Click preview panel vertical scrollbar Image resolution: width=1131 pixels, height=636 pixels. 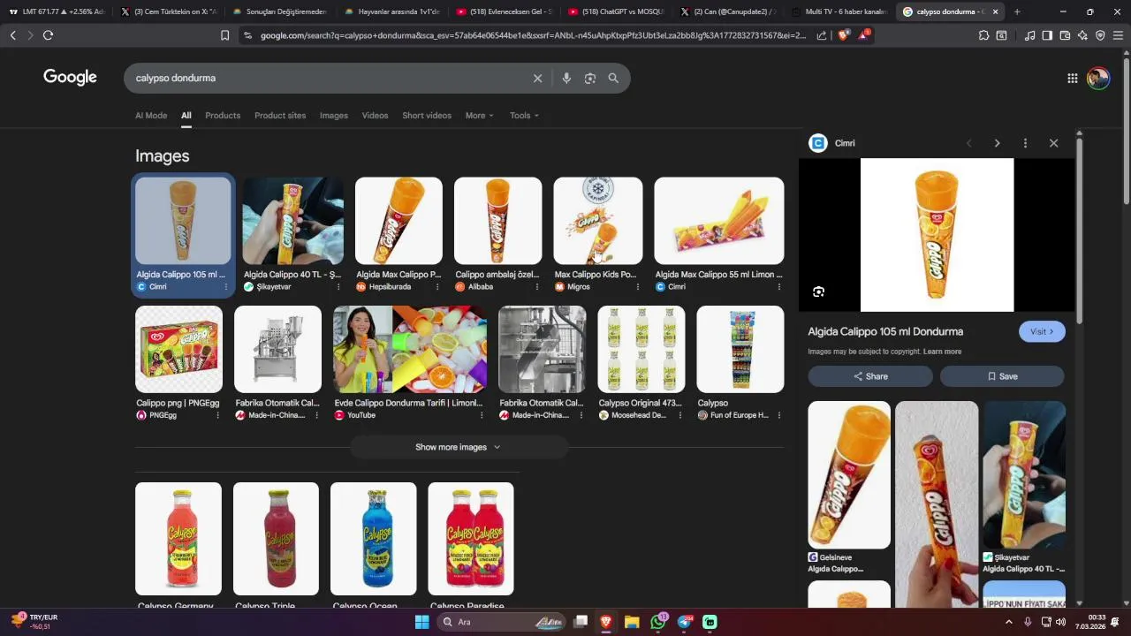coord(1079,230)
